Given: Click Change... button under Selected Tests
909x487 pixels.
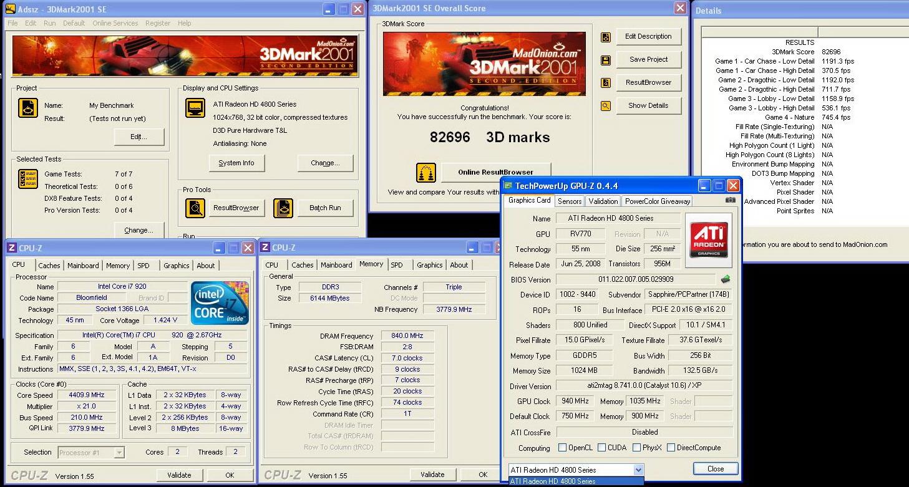Looking at the screenshot, I should (139, 230).
